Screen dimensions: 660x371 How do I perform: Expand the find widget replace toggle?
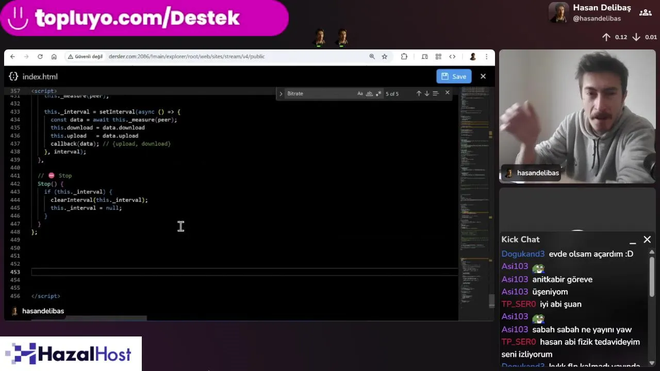pos(281,94)
